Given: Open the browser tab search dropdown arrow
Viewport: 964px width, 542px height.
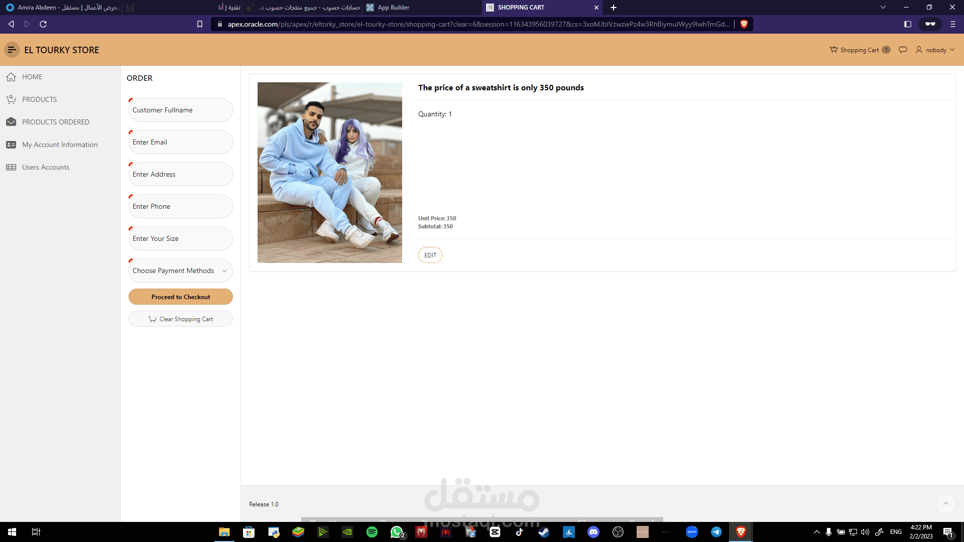Looking at the screenshot, I should pos(882,7).
